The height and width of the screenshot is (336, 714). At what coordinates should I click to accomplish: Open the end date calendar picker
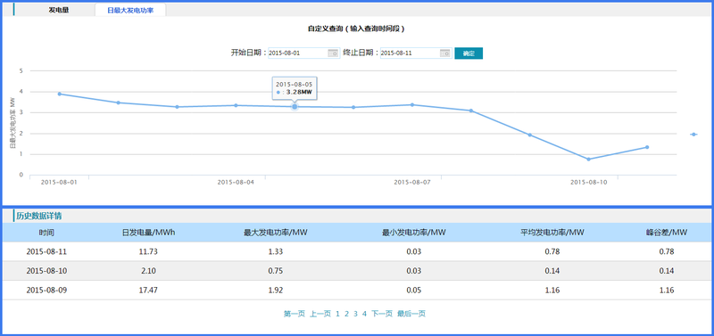(444, 53)
